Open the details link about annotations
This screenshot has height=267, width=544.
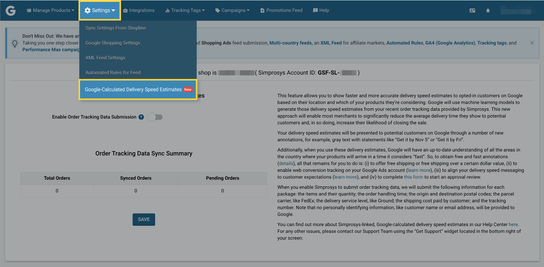pos(286,164)
